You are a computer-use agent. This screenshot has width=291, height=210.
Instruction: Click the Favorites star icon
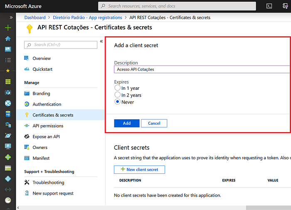8,71
